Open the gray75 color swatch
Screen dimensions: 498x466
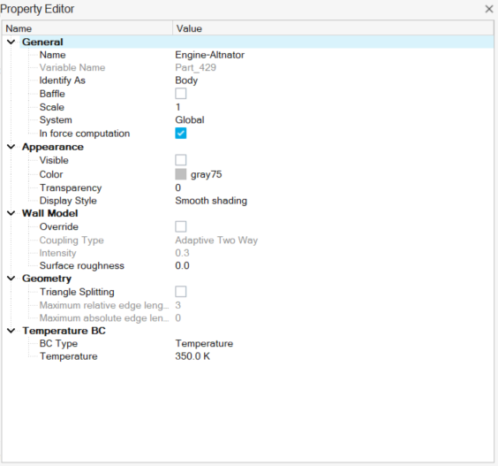click(181, 174)
